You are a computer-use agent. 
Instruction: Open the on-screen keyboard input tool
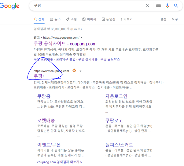pos(158,6)
